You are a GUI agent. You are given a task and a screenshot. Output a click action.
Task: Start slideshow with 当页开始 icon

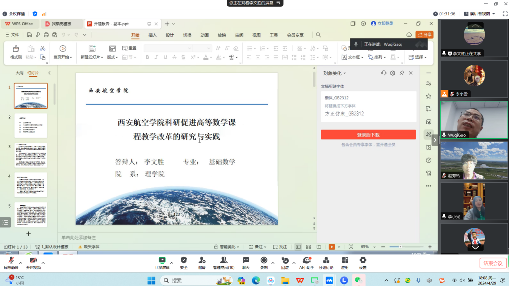[x=63, y=49]
